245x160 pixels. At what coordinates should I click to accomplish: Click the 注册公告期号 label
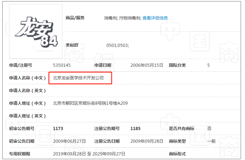(x=107, y=129)
